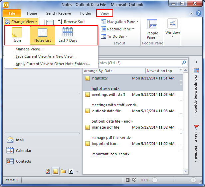Switch to Reading view in status bar
Viewport: 205px width, 187px height.
134,180
